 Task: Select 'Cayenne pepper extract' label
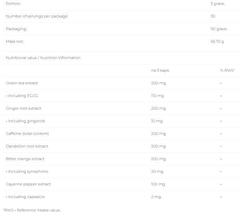pos(28,184)
